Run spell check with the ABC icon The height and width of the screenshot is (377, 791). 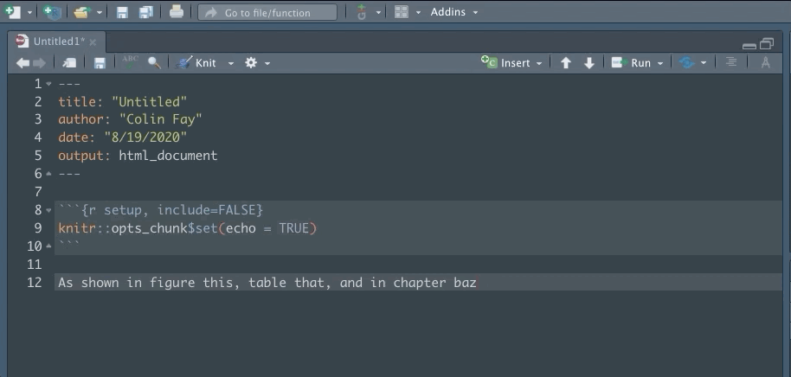pos(130,62)
